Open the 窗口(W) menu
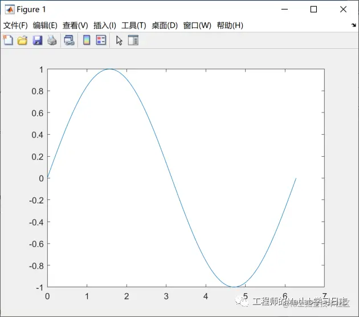359x317 pixels. (x=197, y=26)
